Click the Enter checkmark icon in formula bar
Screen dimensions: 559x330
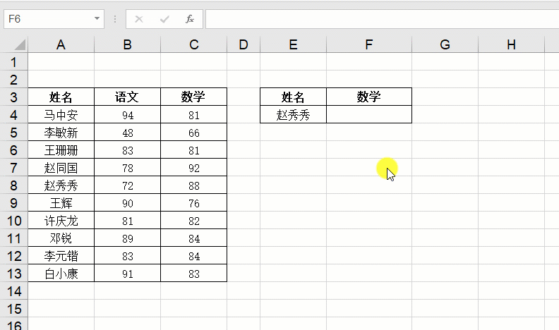(x=164, y=19)
